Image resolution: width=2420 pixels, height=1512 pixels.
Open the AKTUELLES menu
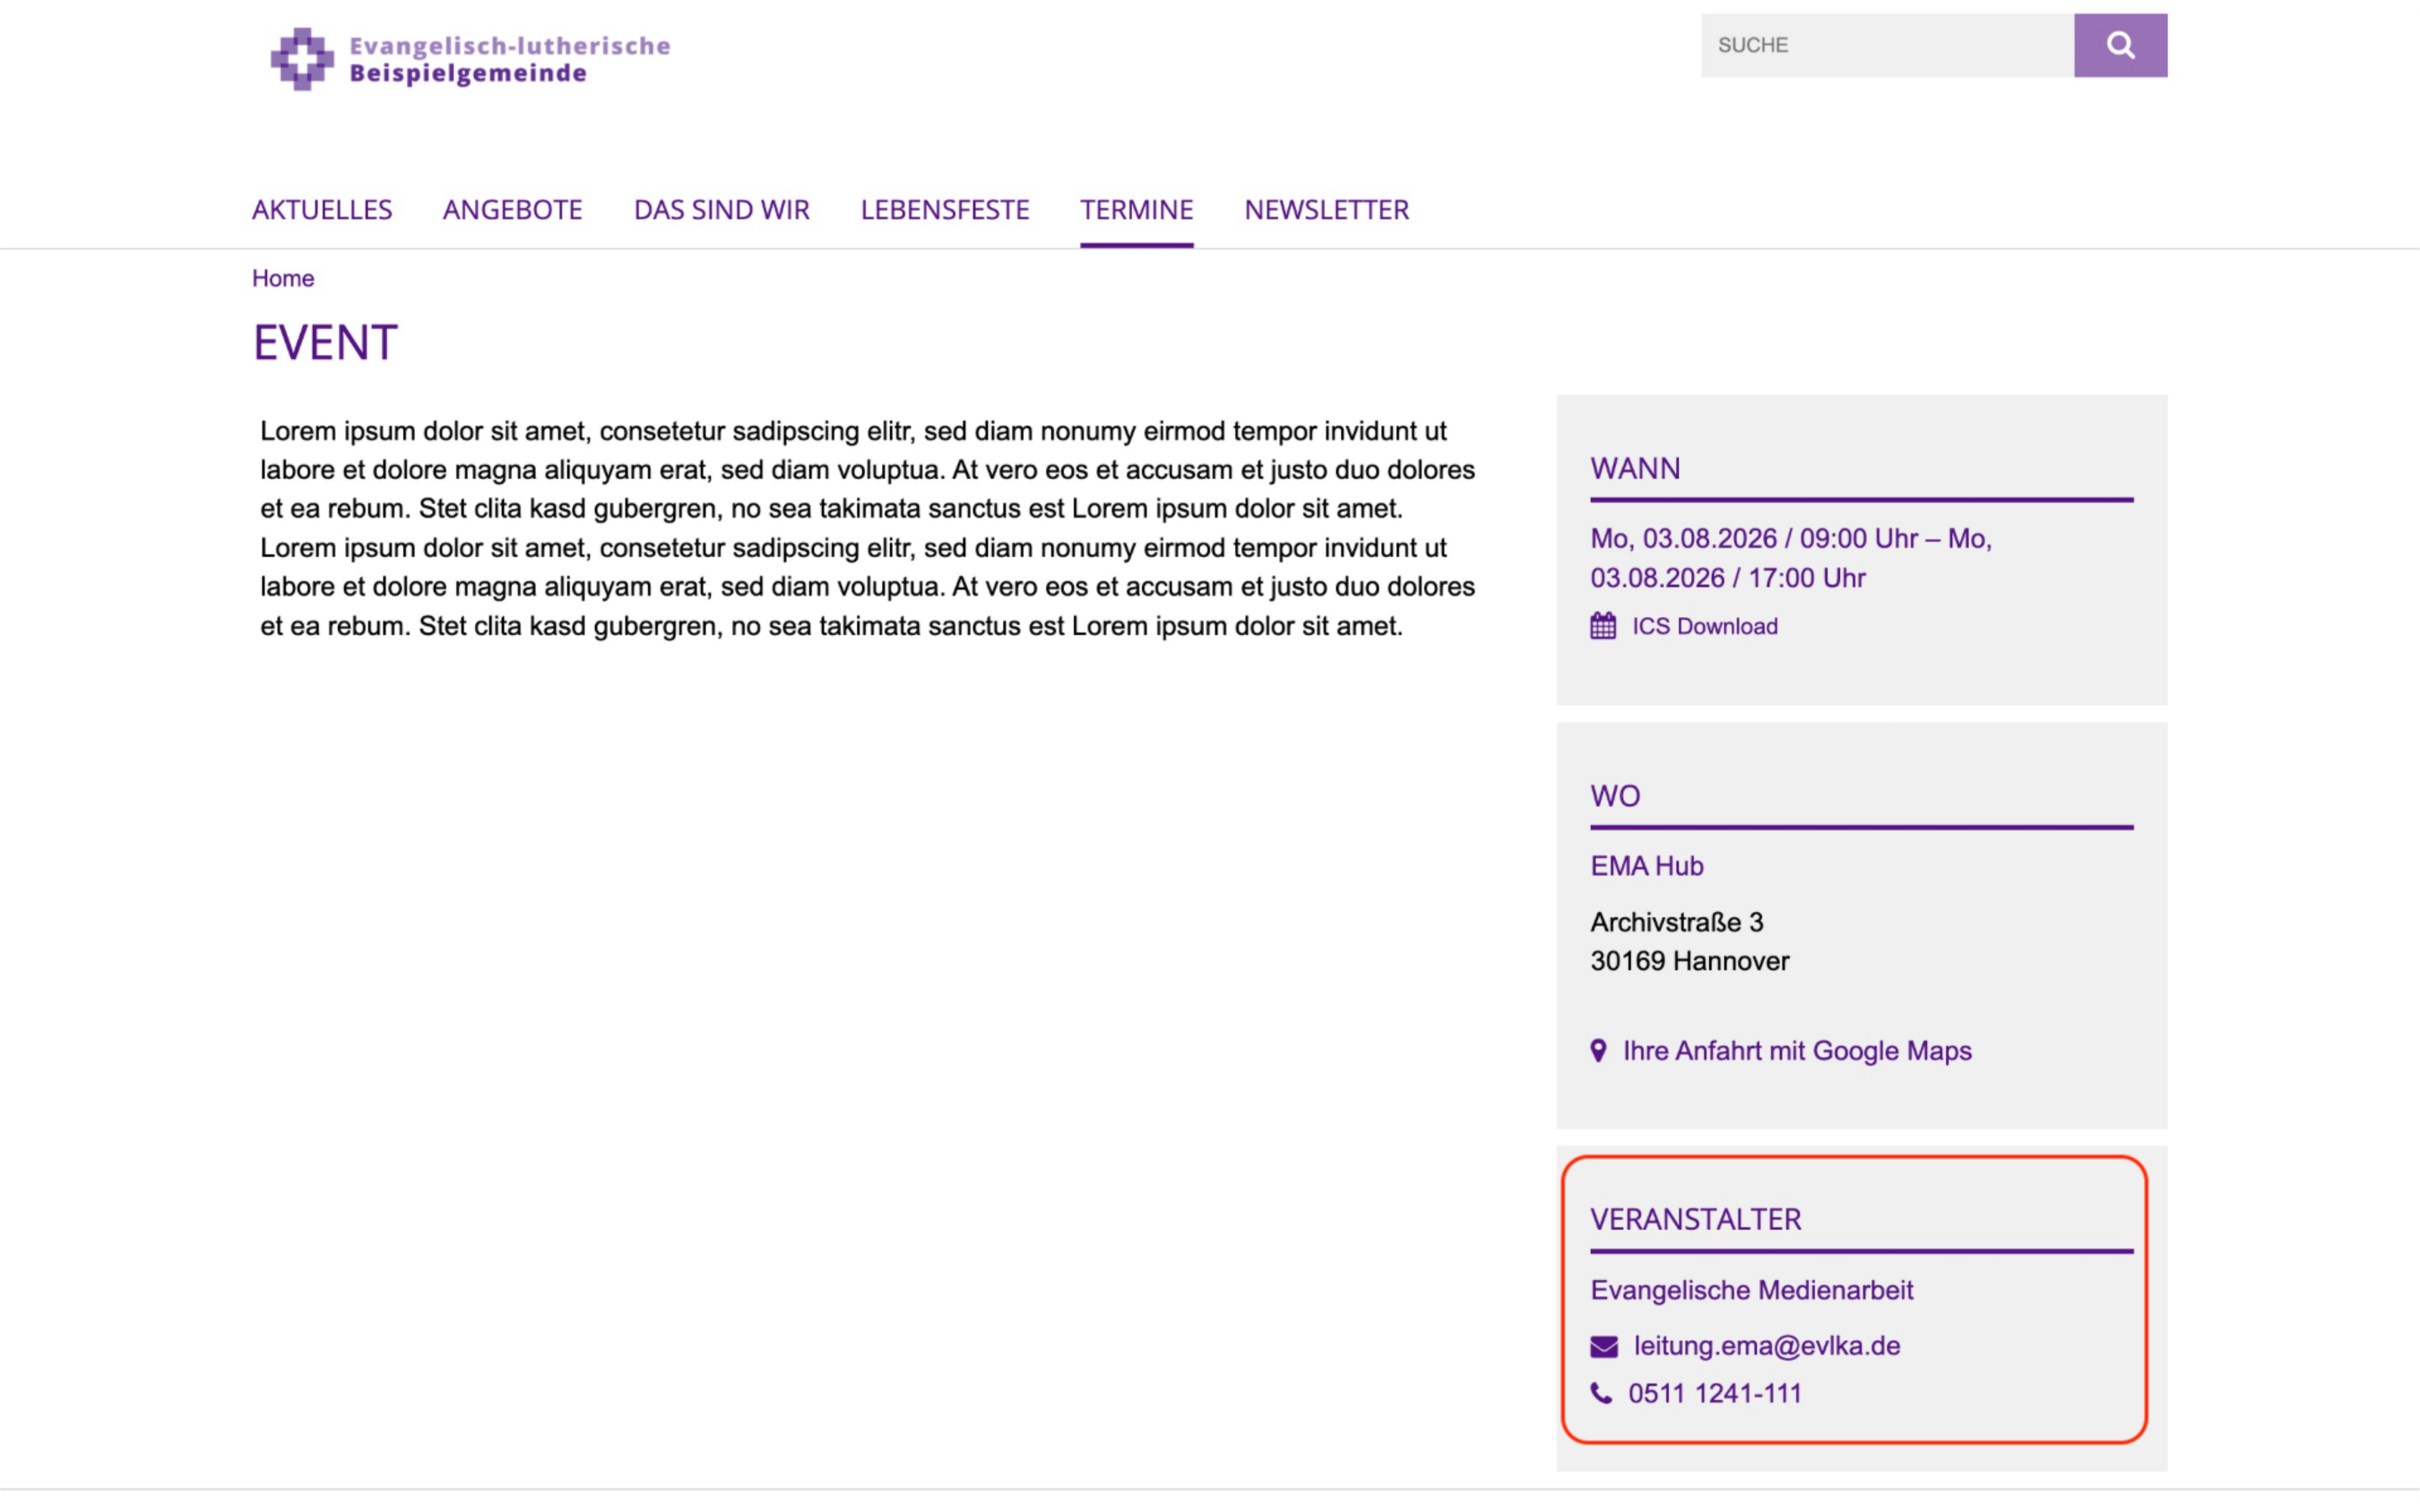coord(322,210)
